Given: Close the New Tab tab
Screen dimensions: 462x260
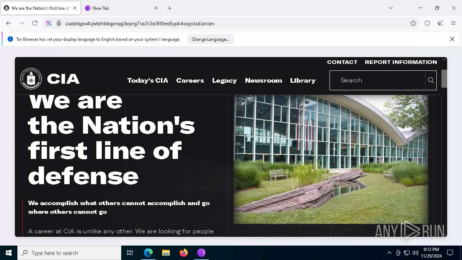Looking at the screenshot, I should coord(156,8).
